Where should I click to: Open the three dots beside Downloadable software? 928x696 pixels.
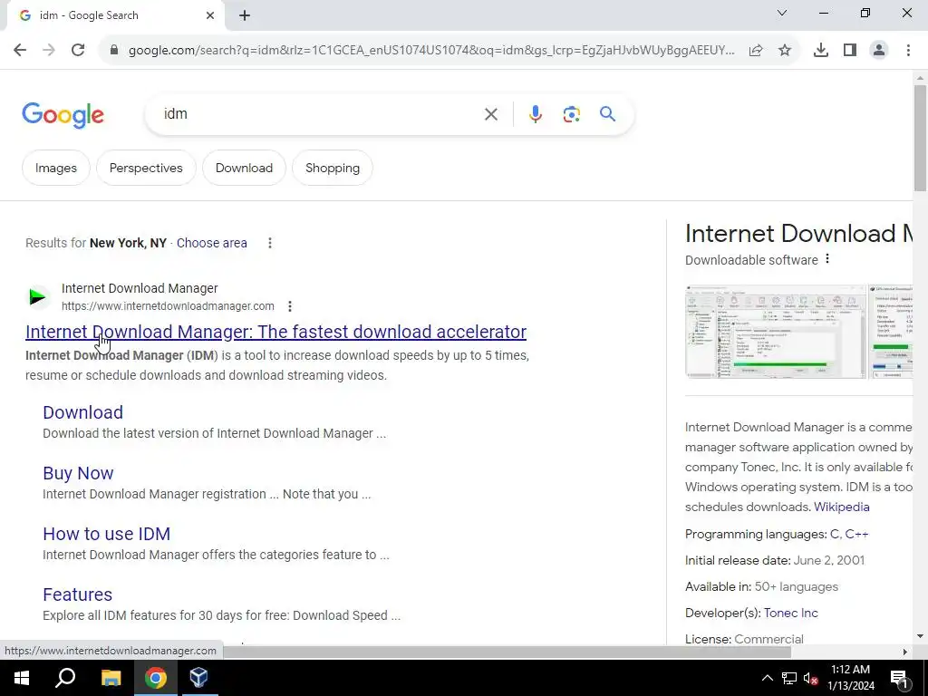pos(827,259)
